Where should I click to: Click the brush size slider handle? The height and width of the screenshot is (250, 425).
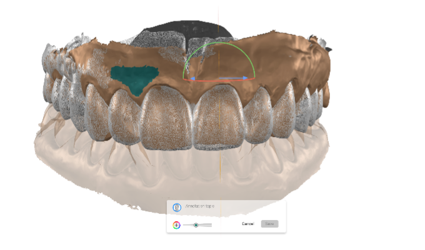point(196,224)
